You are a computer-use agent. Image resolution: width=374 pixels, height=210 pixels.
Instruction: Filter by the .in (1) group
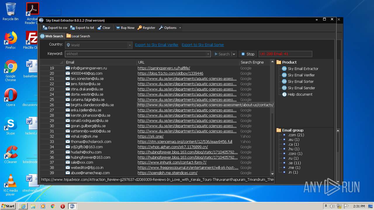point(293,172)
